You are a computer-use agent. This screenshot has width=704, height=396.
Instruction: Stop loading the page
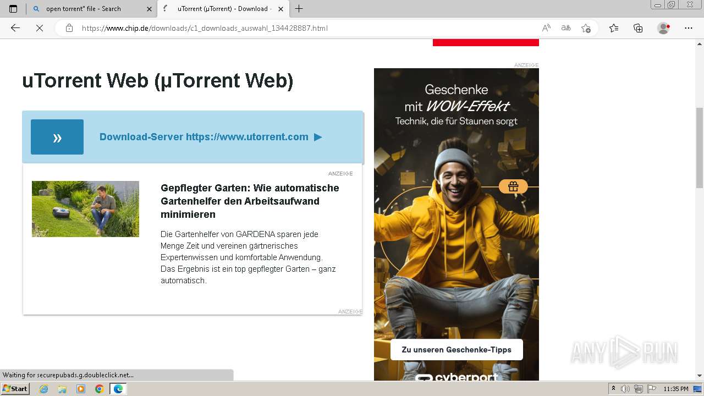(40, 28)
